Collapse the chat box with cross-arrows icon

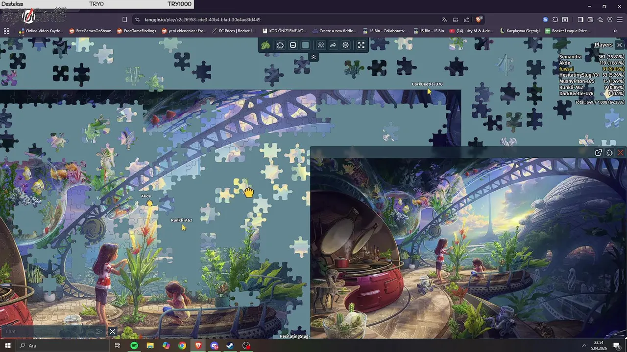[113, 331]
